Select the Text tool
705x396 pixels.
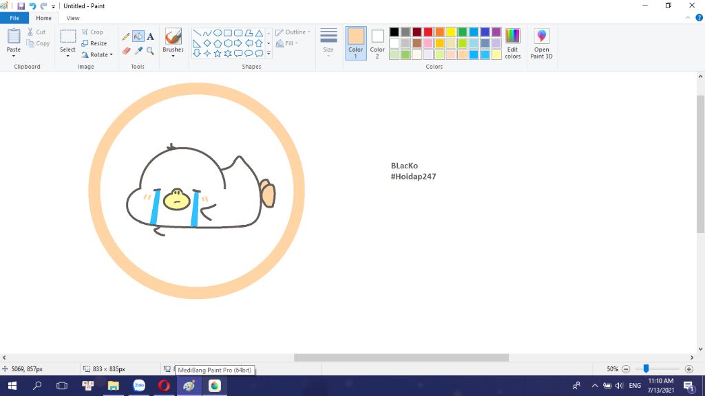150,36
